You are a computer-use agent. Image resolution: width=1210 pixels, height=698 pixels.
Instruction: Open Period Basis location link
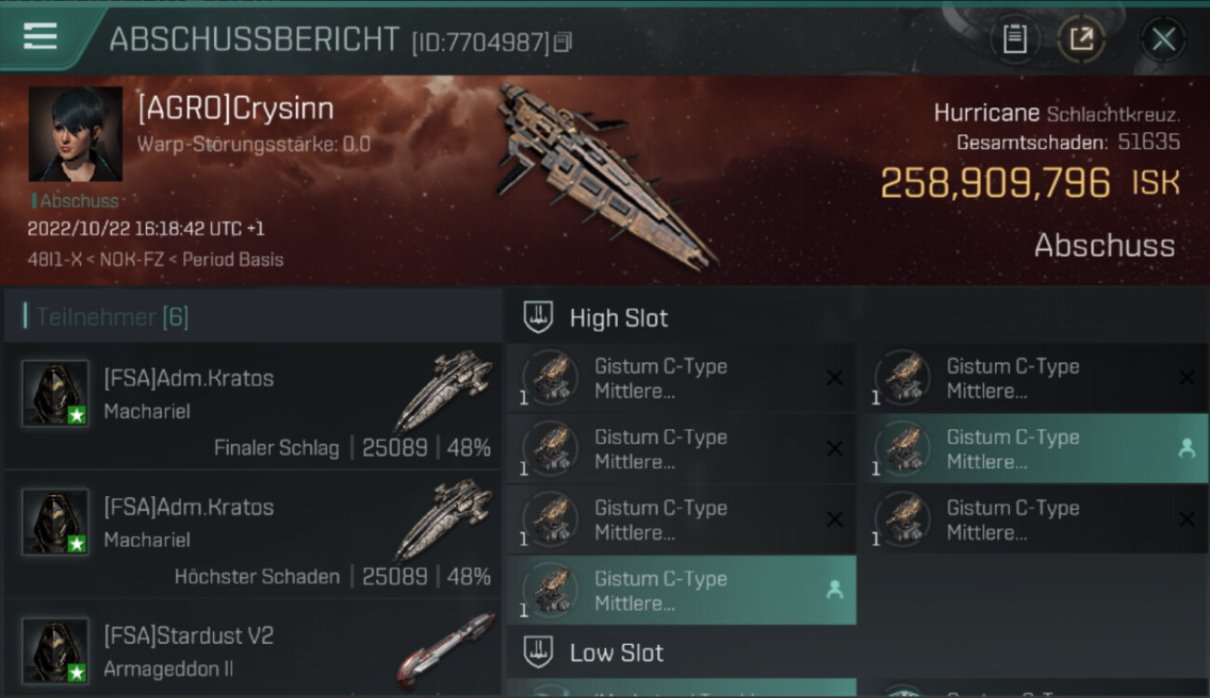(233, 260)
